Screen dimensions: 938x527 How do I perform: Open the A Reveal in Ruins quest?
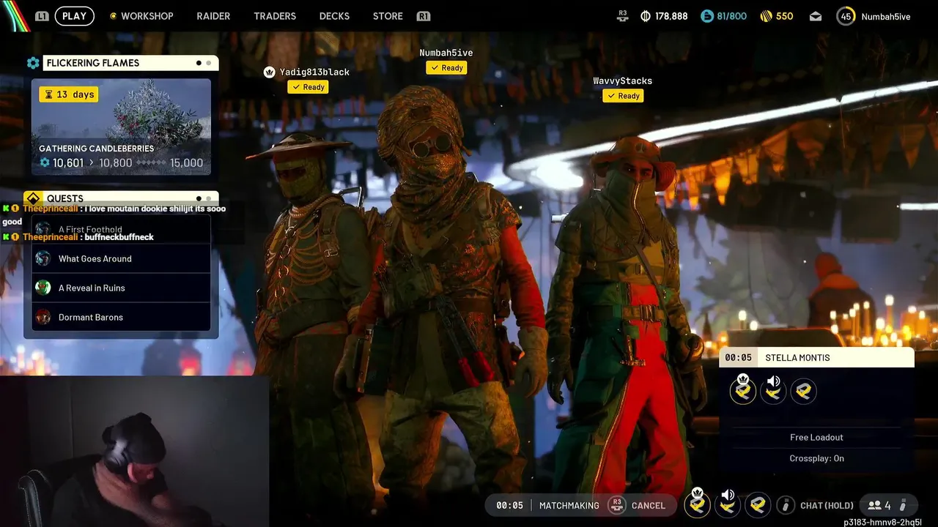[x=121, y=288]
